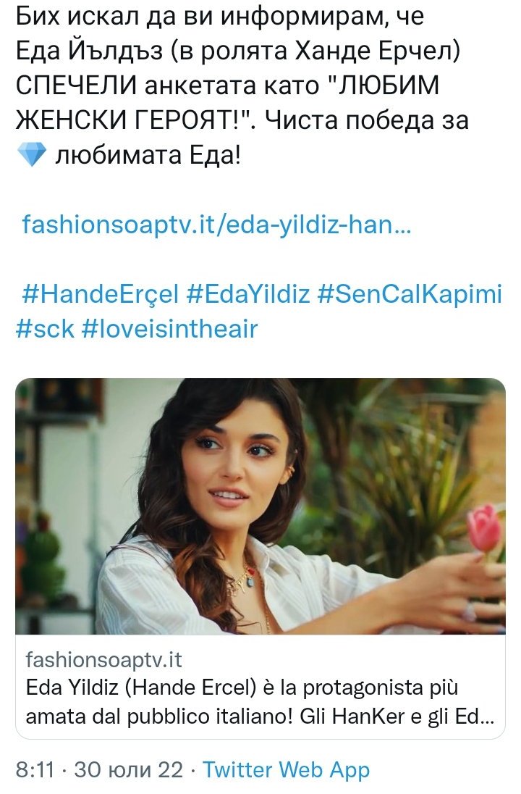
Task: Open the fashionsoaptv.it/eda-yildiz-han… link
Action: (216, 224)
